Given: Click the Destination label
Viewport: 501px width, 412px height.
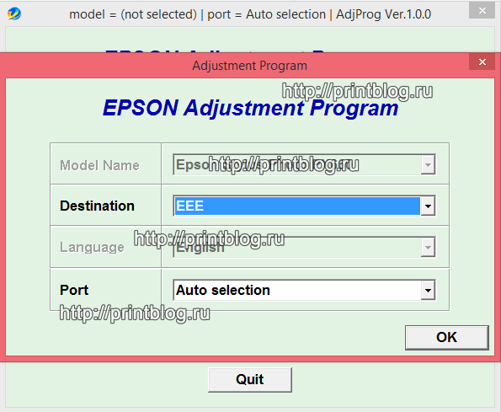Looking at the screenshot, I should click(x=97, y=206).
